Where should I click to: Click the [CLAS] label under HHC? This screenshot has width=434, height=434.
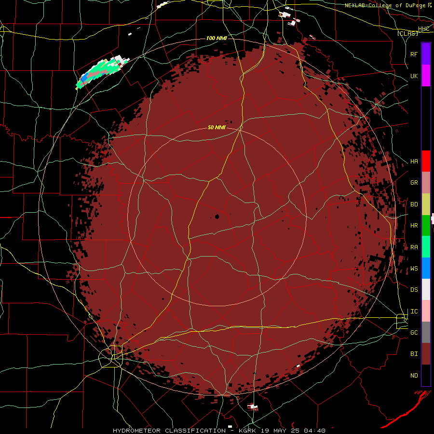click(407, 33)
